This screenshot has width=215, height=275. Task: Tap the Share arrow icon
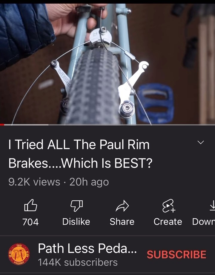[122, 206]
